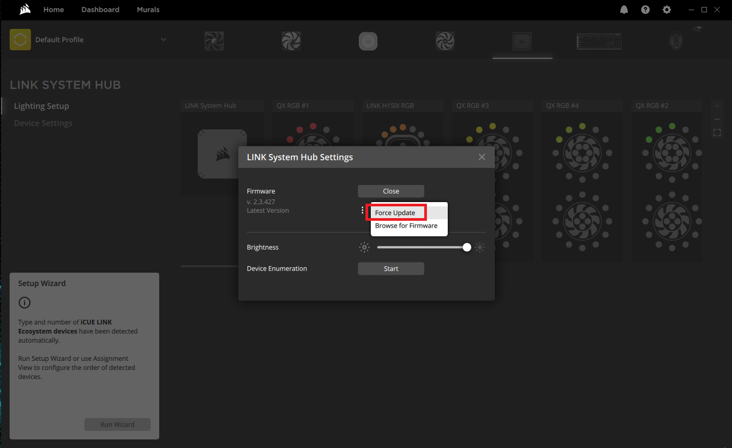Start Device Enumeration

point(391,269)
